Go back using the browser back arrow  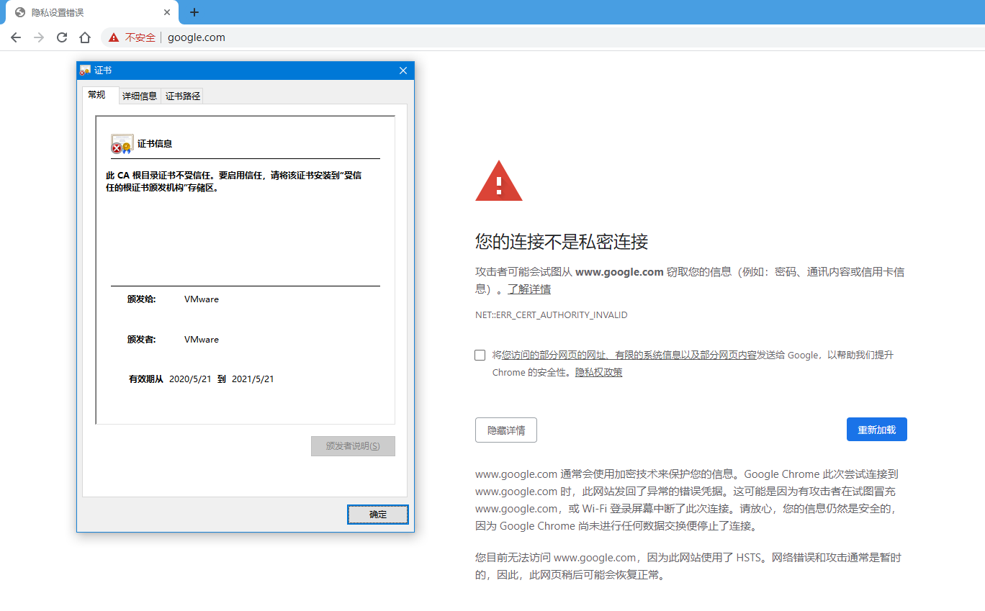pyautogui.click(x=16, y=37)
